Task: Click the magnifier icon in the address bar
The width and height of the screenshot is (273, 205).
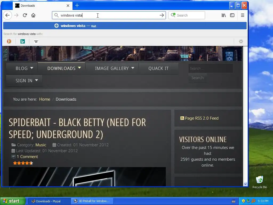Action: coord(57,15)
